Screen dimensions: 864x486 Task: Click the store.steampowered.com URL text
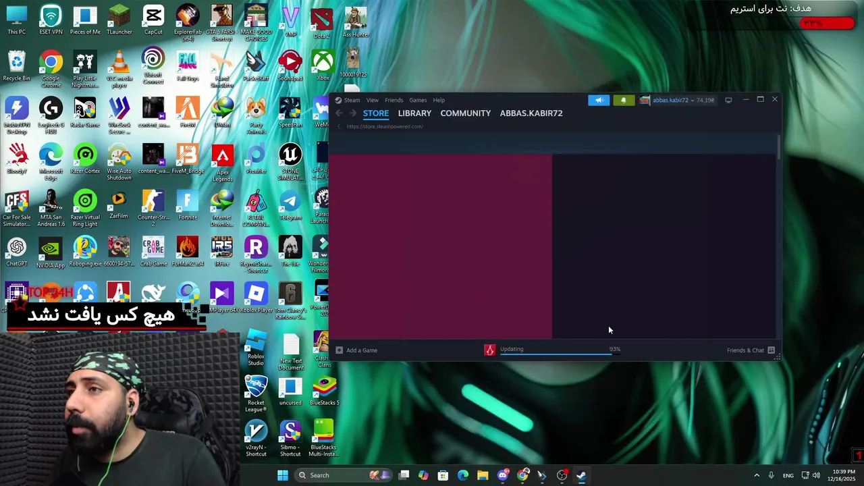[385, 126]
